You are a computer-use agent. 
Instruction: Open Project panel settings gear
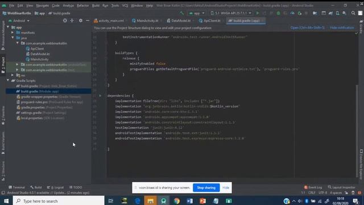click(x=81, y=20)
